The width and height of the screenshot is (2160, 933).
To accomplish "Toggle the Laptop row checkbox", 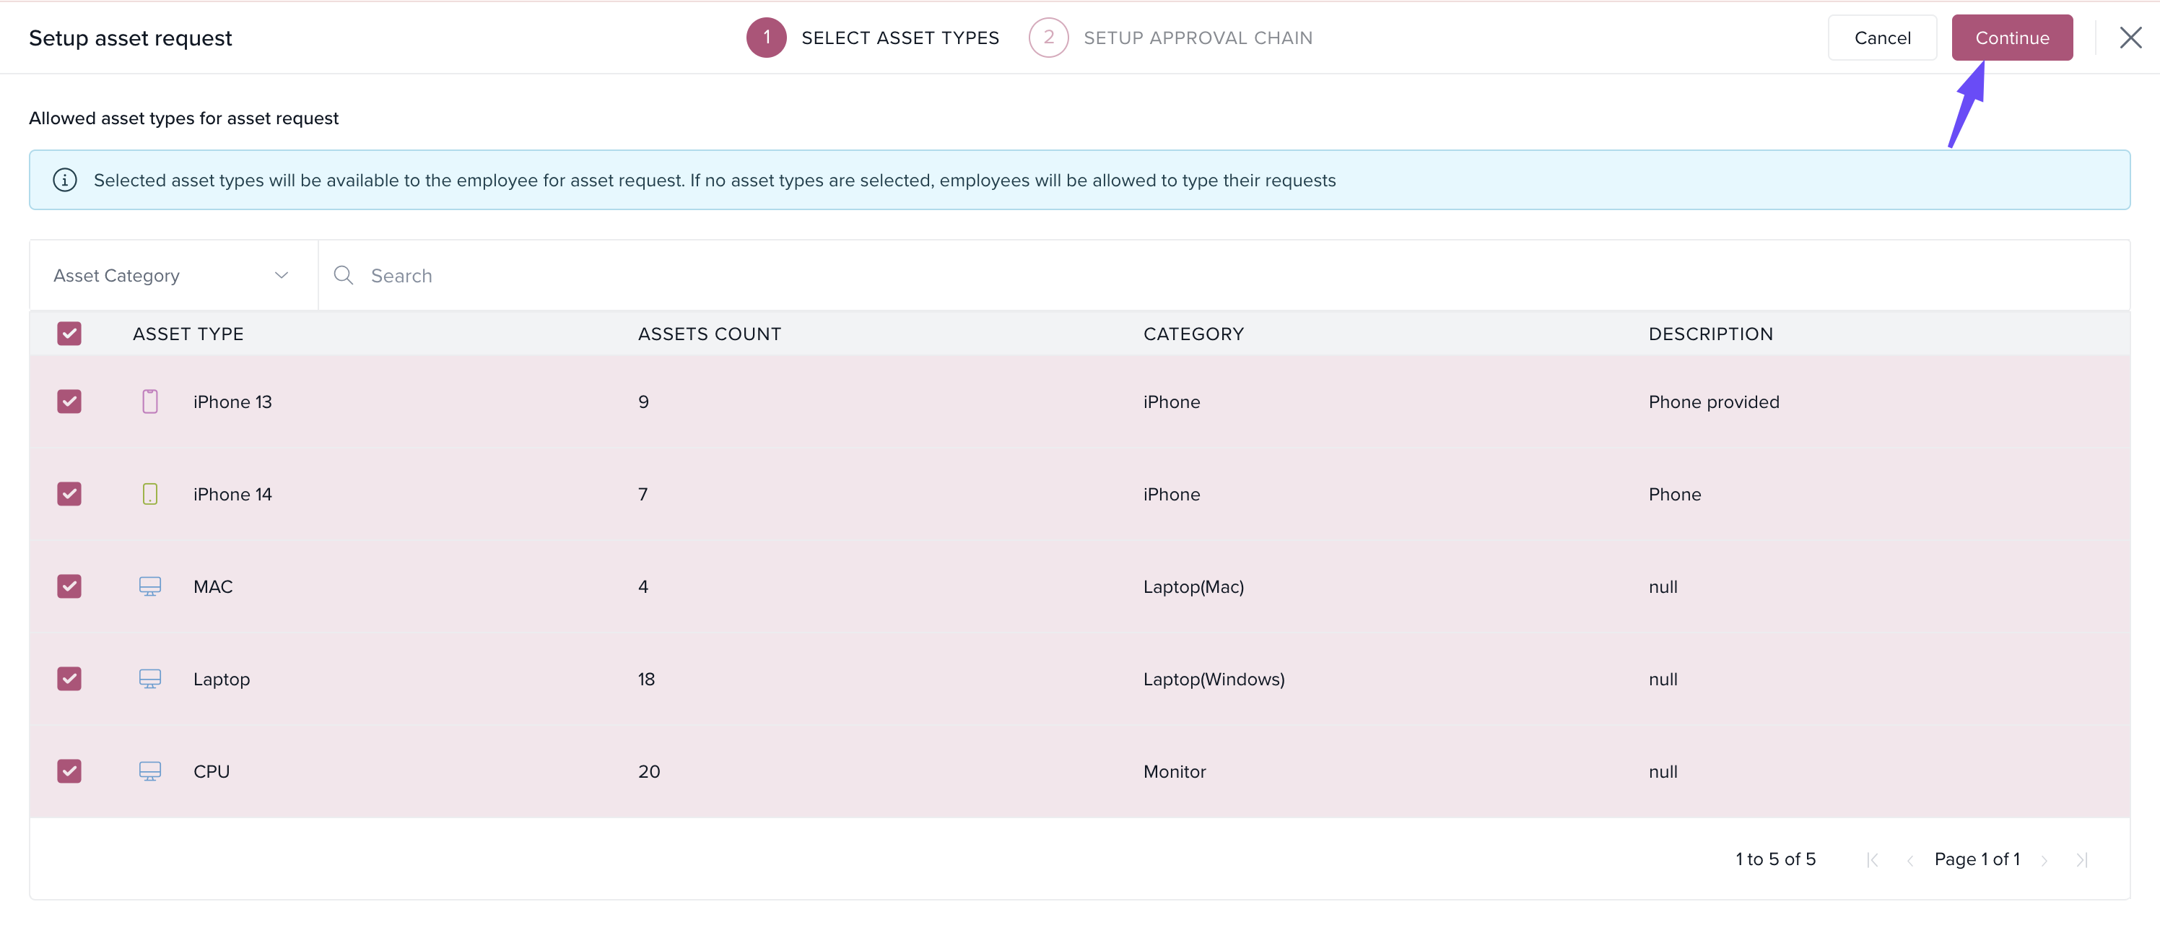I will tap(69, 679).
